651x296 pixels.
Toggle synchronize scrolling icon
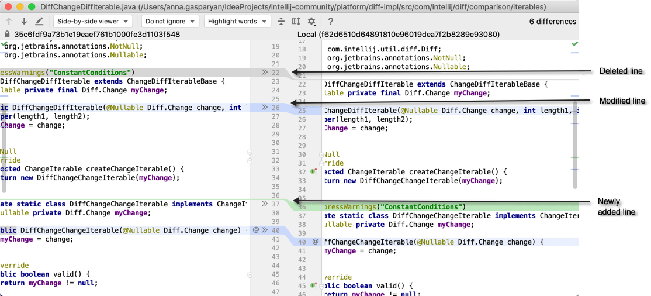[x=296, y=22]
